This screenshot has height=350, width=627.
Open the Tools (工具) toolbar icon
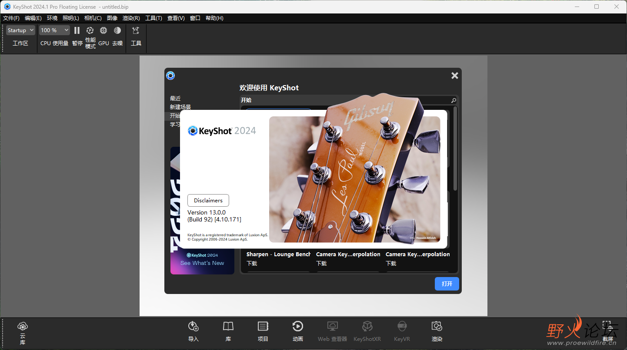coord(136,30)
